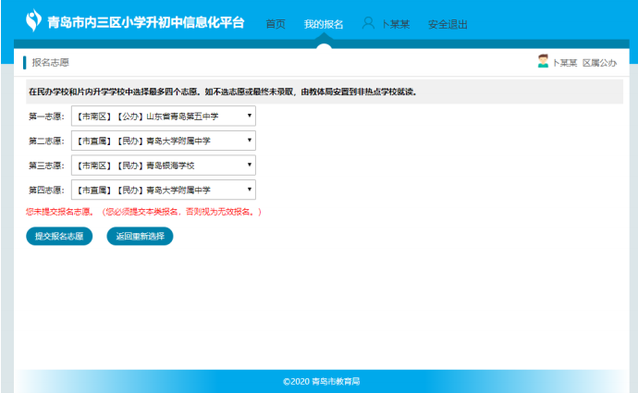Click the 第二志愿 field label
Viewport: 638px width, 393px height.
pyautogui.click(x=46, y=141)
